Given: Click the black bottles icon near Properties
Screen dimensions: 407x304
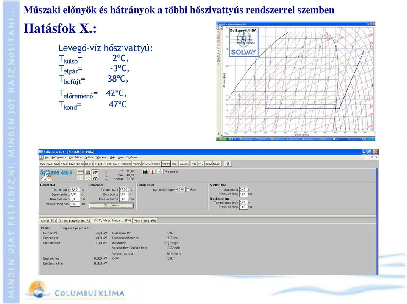Looking at the screenshot, I should click(145, 172).
